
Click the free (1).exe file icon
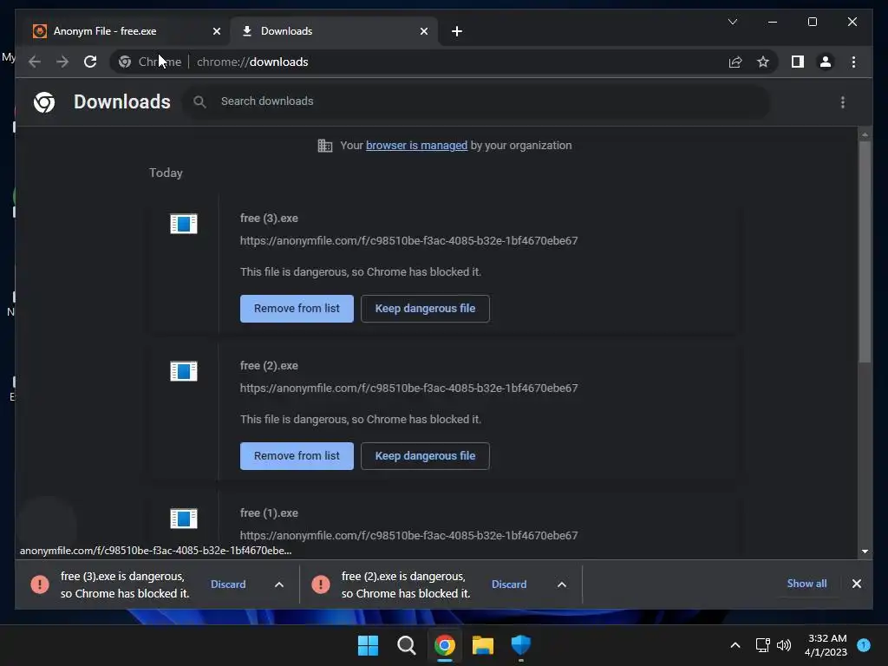tap(184, 519)
